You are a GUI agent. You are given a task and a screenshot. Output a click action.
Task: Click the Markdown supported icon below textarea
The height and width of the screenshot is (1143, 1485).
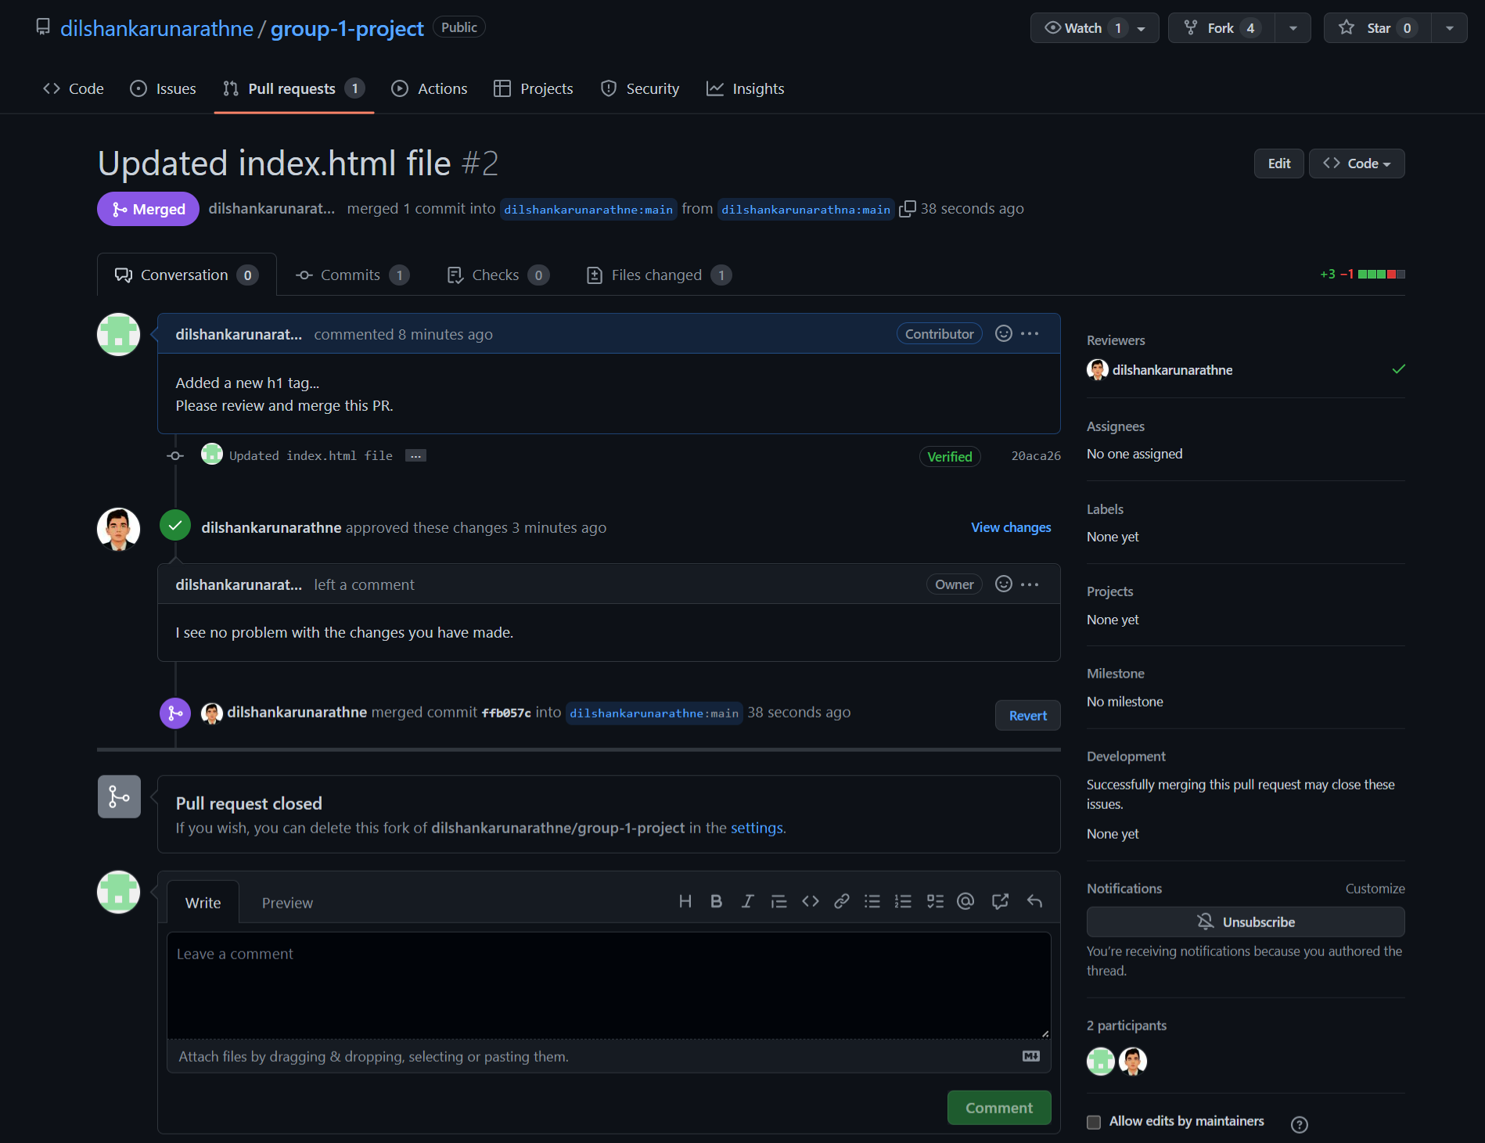[1031, 1056]
